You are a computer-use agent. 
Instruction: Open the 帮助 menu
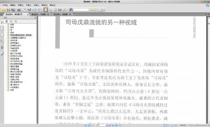point(52,5)
